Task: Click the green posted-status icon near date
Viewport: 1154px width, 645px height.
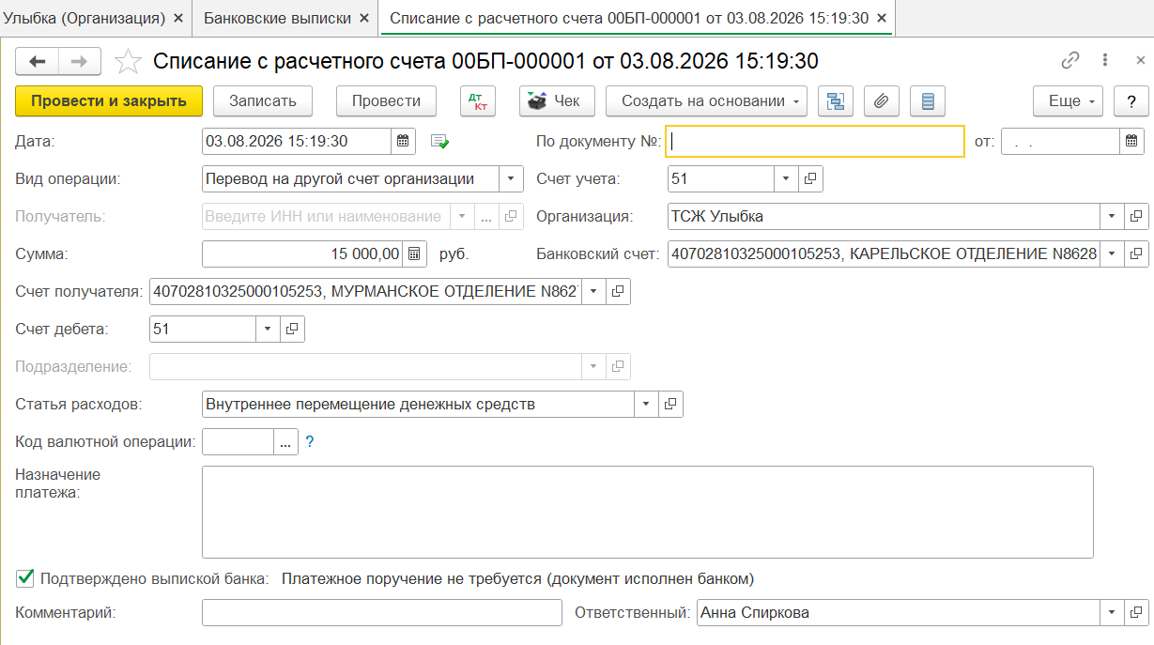Action: pyautogui.click(x=439, y=142)
